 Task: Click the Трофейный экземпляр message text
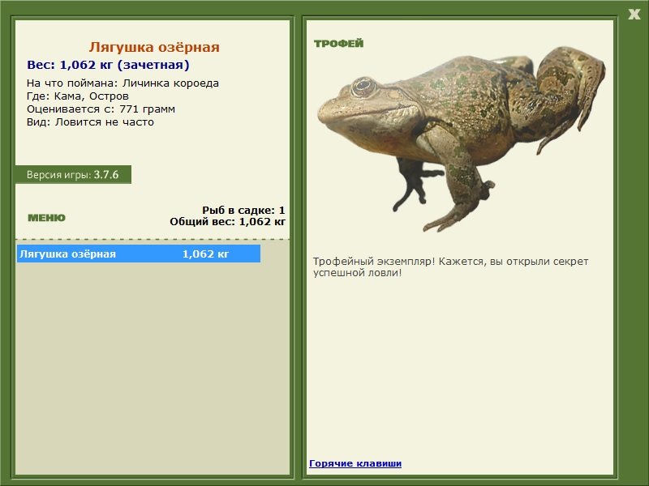click(x=450, y=267)
